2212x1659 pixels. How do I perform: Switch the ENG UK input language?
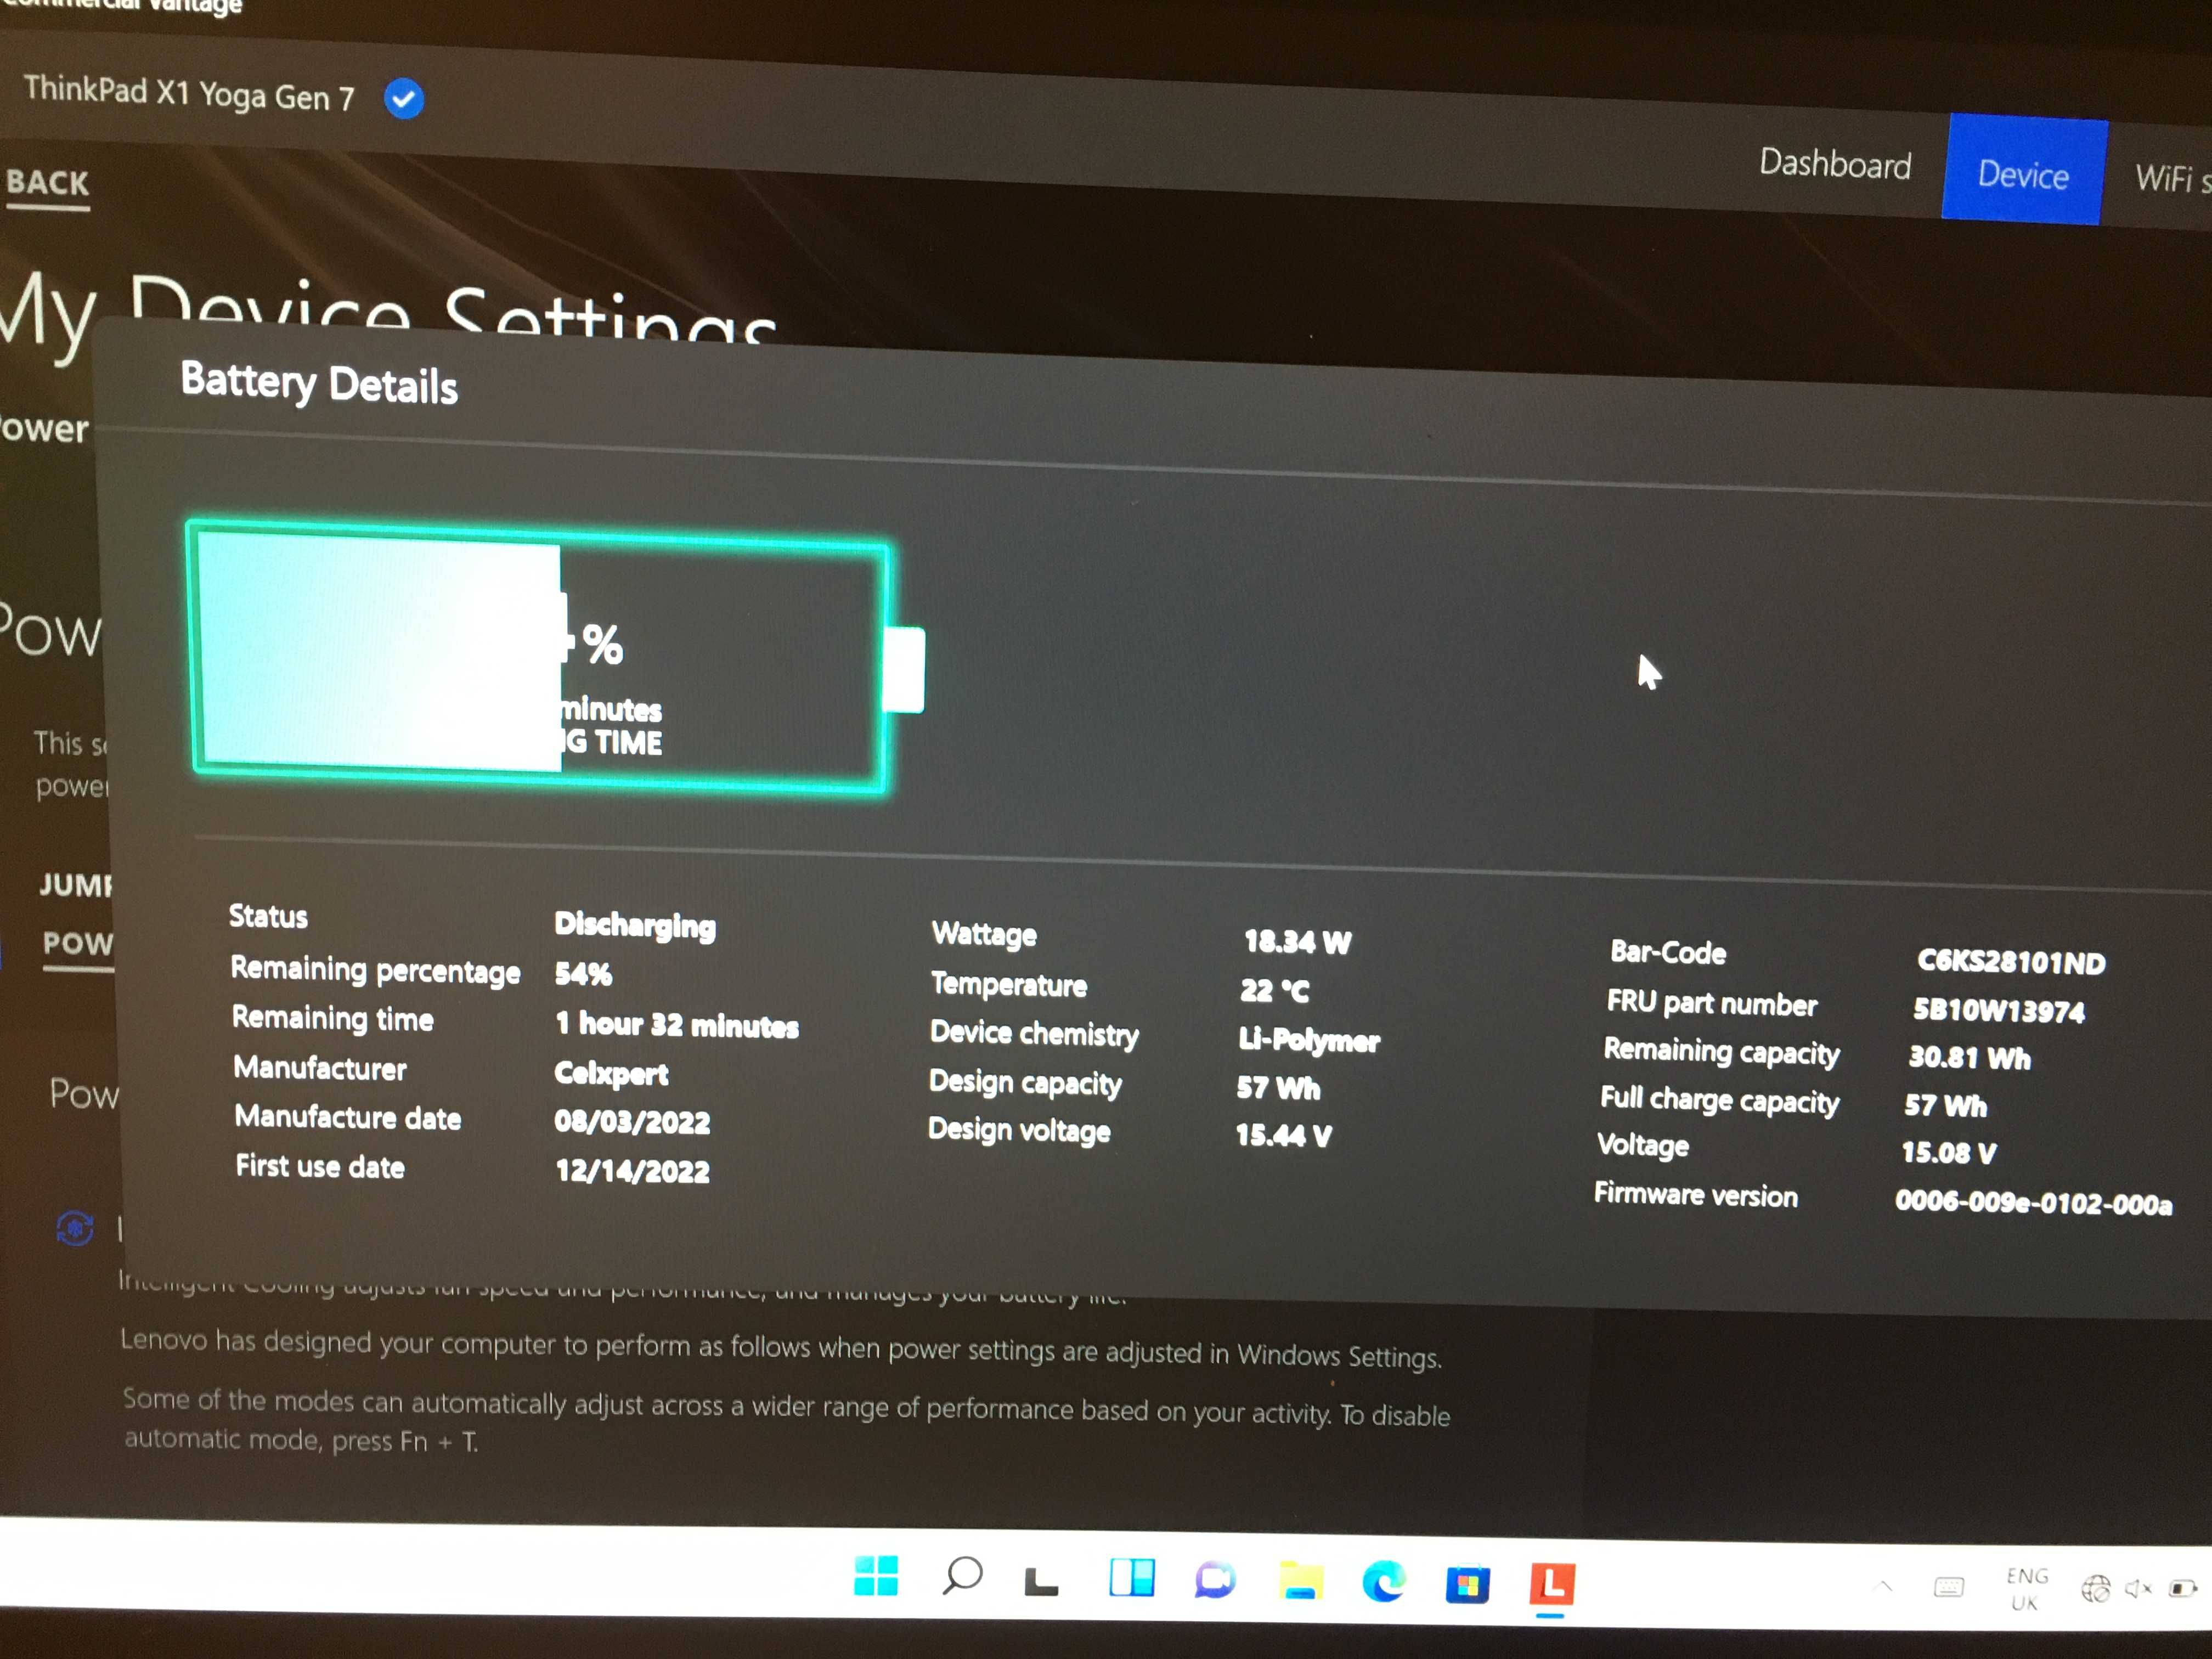pyautogui.click(x=2026, y=1589)
